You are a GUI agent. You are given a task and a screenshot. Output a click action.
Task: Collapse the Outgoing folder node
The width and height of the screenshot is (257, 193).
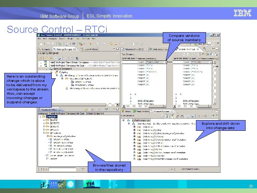click(x=51, y=72)
